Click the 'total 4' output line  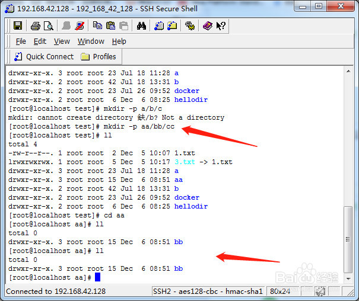click(23, 144)
